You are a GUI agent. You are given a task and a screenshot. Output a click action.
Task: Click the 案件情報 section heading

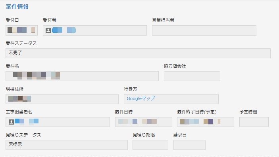tap(17, 7)
